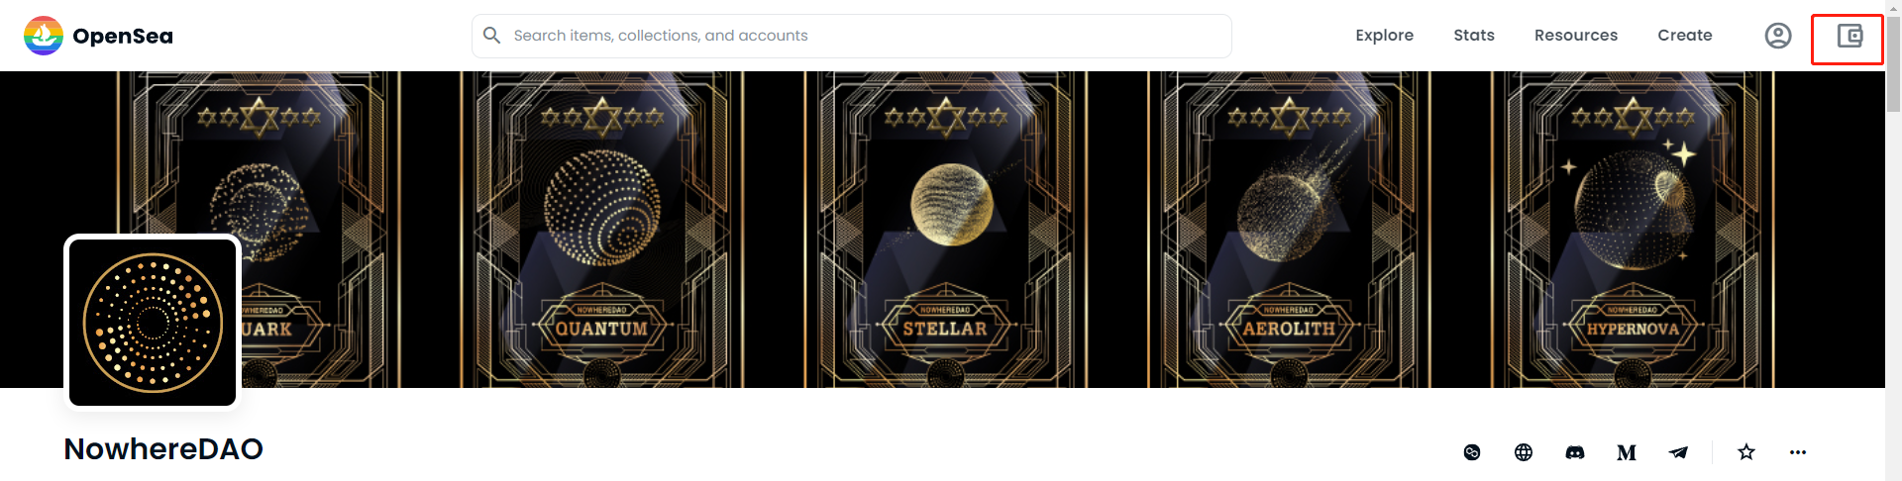Open the NowhereDAO Discord link
Viewport: 1902px width, 481px height.
[x=1575, y=452]
